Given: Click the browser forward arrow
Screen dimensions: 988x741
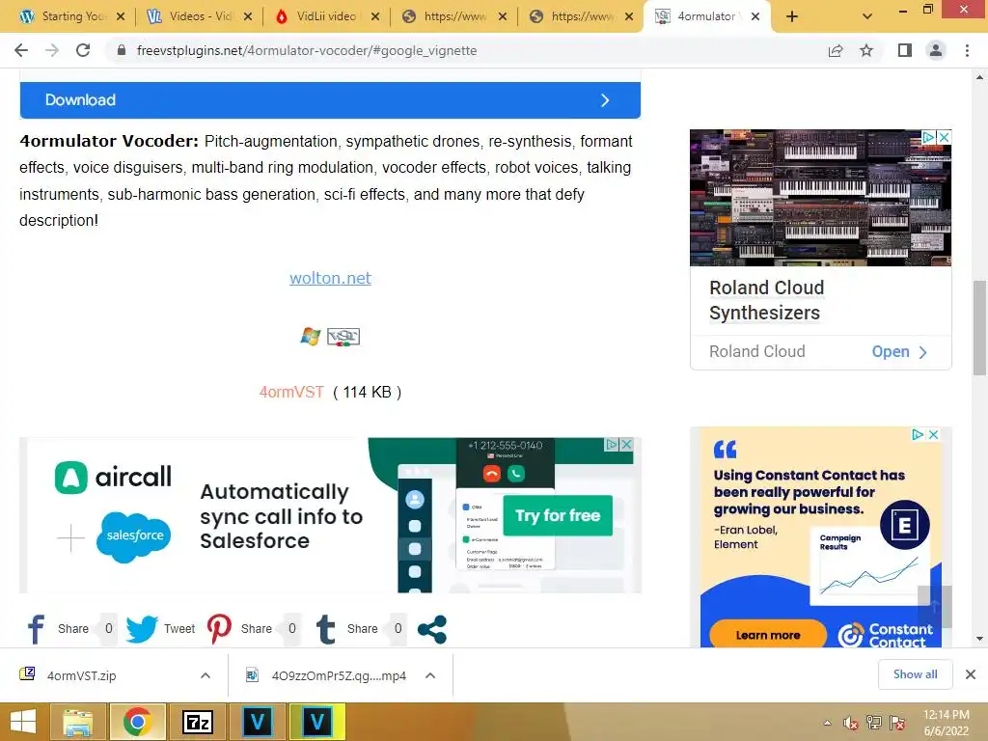Looking at the screenshot, I should click(x=52, y=50).
